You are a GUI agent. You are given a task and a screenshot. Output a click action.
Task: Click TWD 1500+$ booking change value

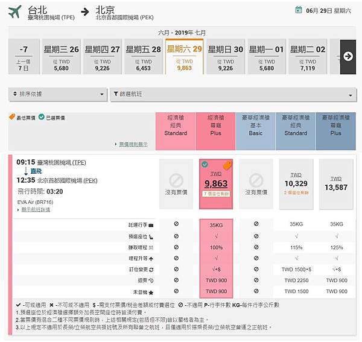click(x=296, y=269)
